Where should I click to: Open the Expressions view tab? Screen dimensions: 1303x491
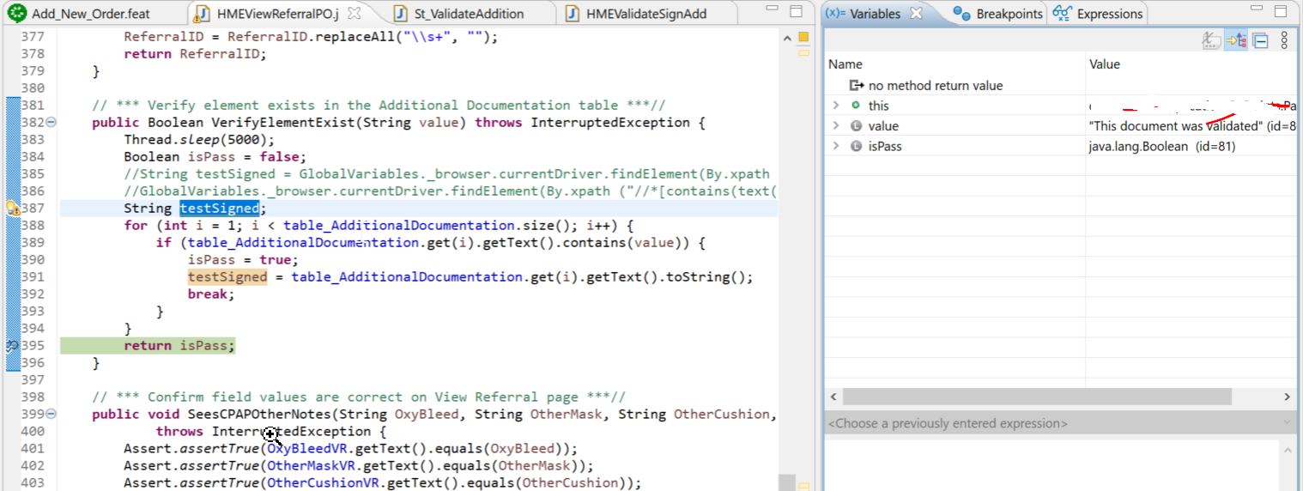click(x=1099, y=14)
